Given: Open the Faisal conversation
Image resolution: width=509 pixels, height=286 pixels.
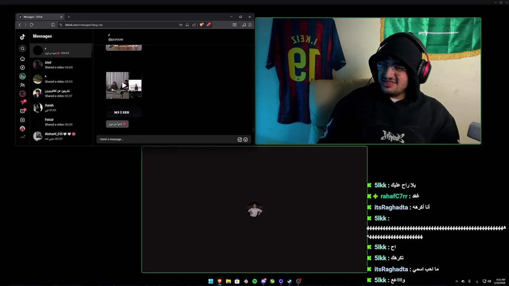Looking at the screenshot, I should click(x=62, y=122).
